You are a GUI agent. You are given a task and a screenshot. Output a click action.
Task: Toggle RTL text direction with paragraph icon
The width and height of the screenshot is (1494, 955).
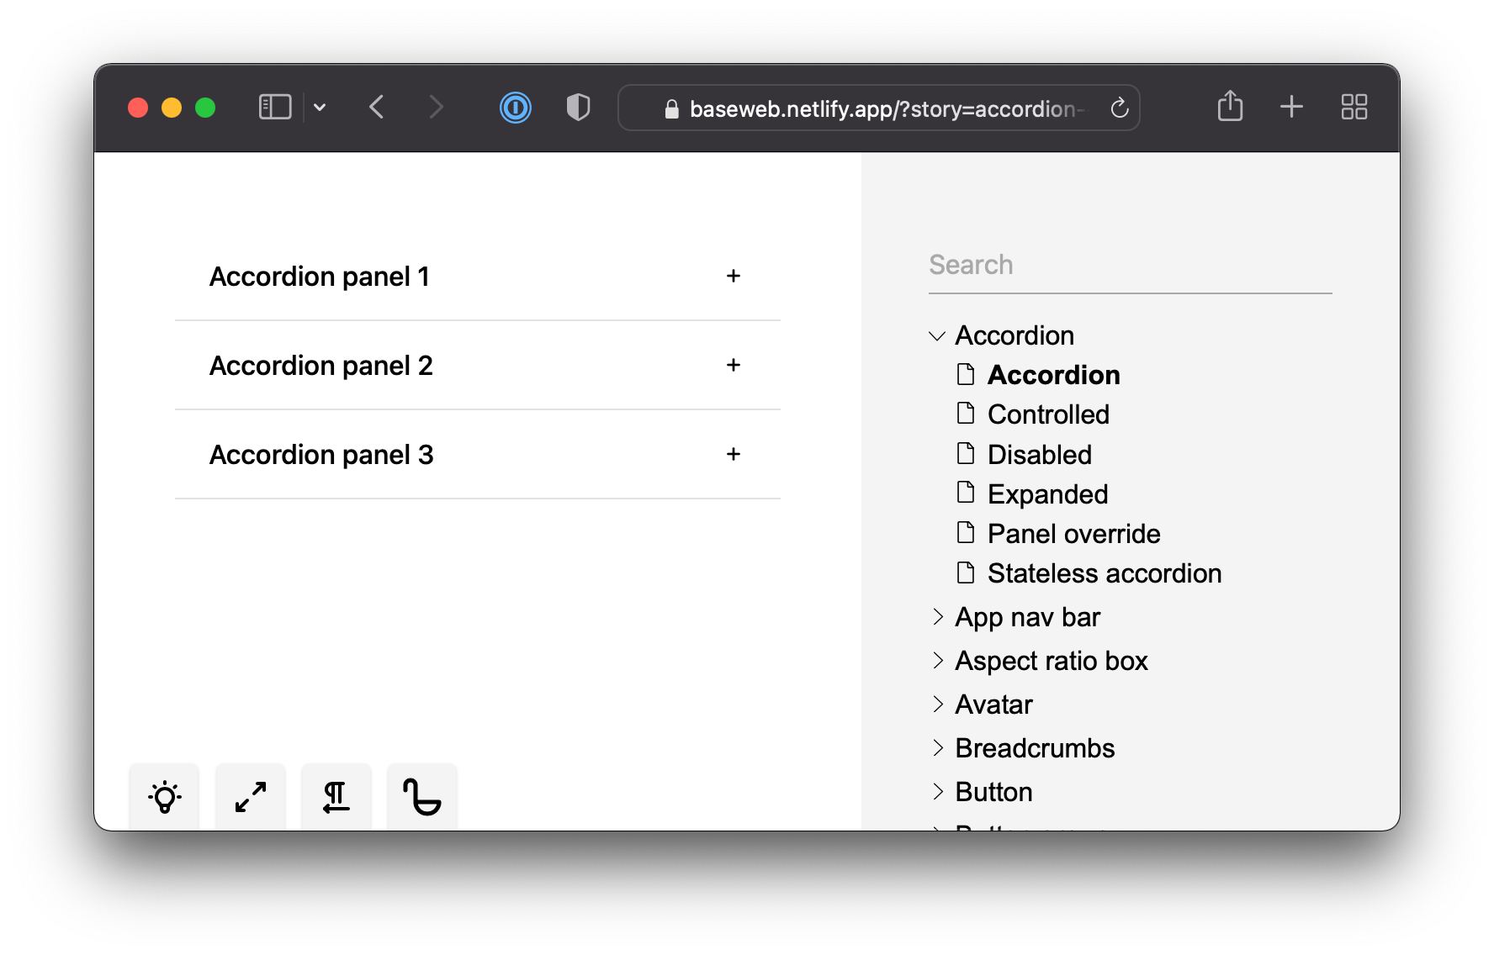click(336, 797)
